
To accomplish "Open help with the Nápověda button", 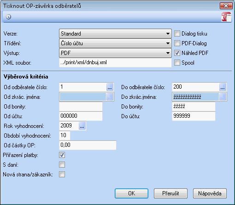I will [210, 193].
